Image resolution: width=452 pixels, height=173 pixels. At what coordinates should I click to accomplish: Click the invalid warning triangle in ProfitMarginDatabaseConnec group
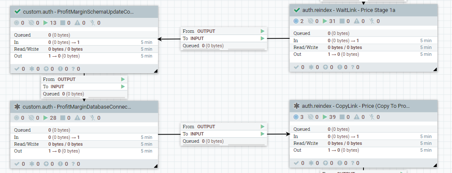[77, 118]
